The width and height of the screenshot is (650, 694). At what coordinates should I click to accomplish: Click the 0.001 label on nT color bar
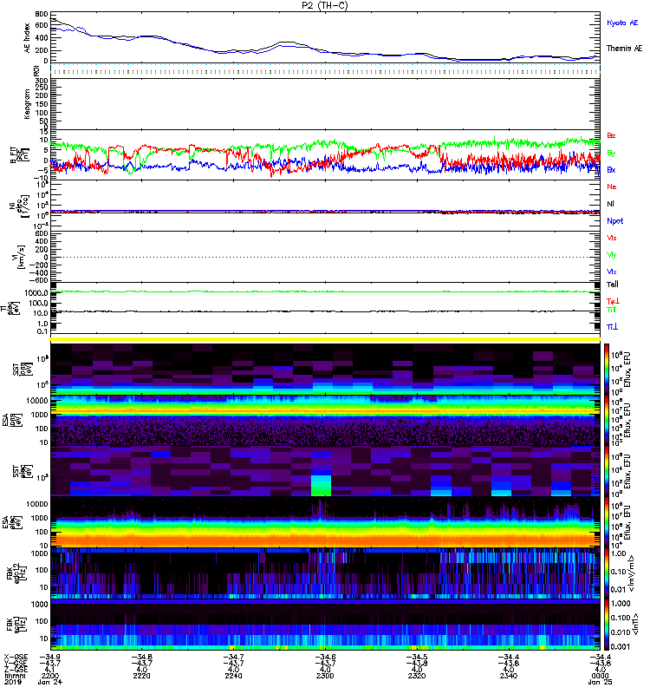(620, 646)
